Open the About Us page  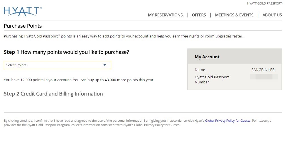coord(272,15)
